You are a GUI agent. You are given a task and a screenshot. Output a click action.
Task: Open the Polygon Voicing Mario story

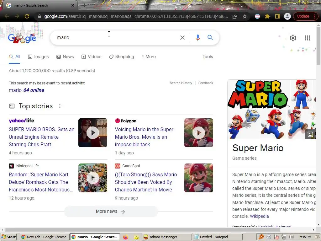pos(144,137)
